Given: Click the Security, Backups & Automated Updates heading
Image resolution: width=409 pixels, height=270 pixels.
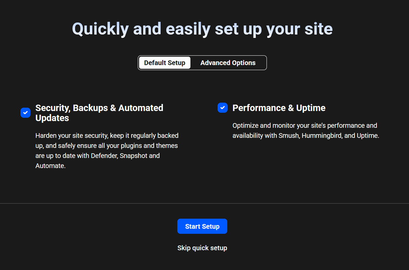Looking at the screenshot, I should point(99,113).
